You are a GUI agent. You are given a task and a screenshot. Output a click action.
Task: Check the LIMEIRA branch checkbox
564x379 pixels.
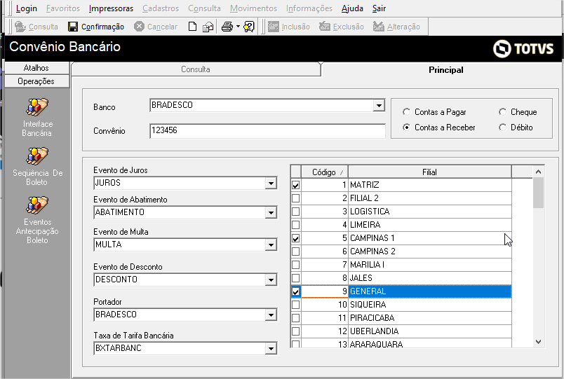click(x=295, y=225)
